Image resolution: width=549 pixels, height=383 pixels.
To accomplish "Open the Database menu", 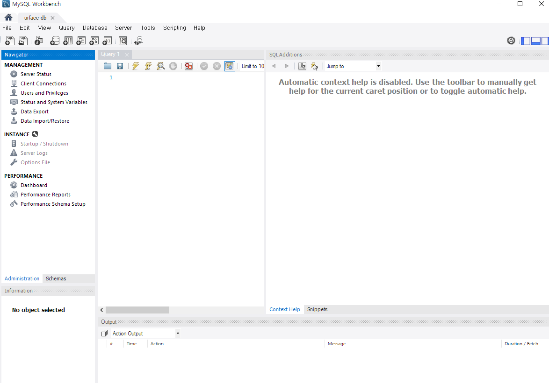I will (95, 28).
